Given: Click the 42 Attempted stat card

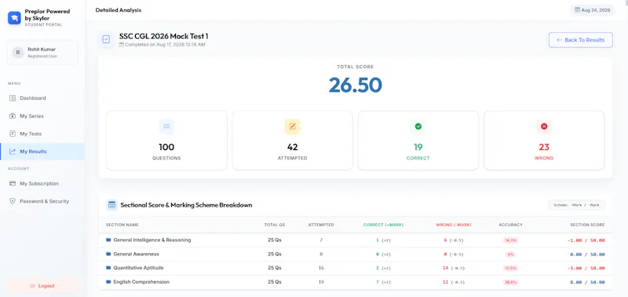Looking at the screenshot, I should [292, 141].
